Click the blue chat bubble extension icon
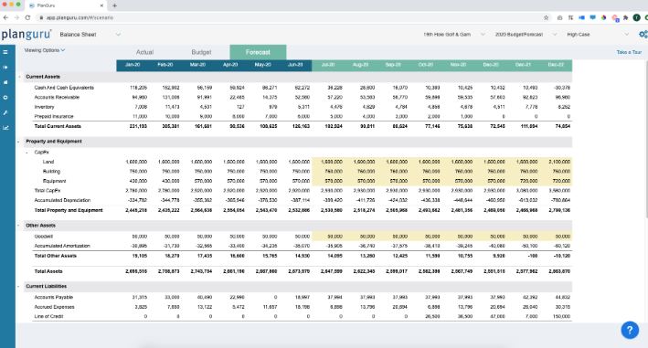The height and width of the screenshot is (348, 648). 592,17
